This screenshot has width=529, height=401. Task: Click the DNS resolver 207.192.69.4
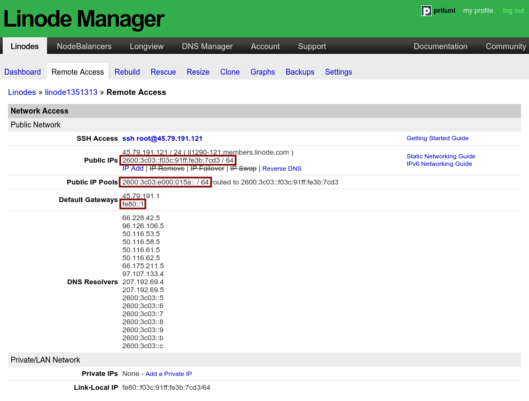tap(143, 282)
